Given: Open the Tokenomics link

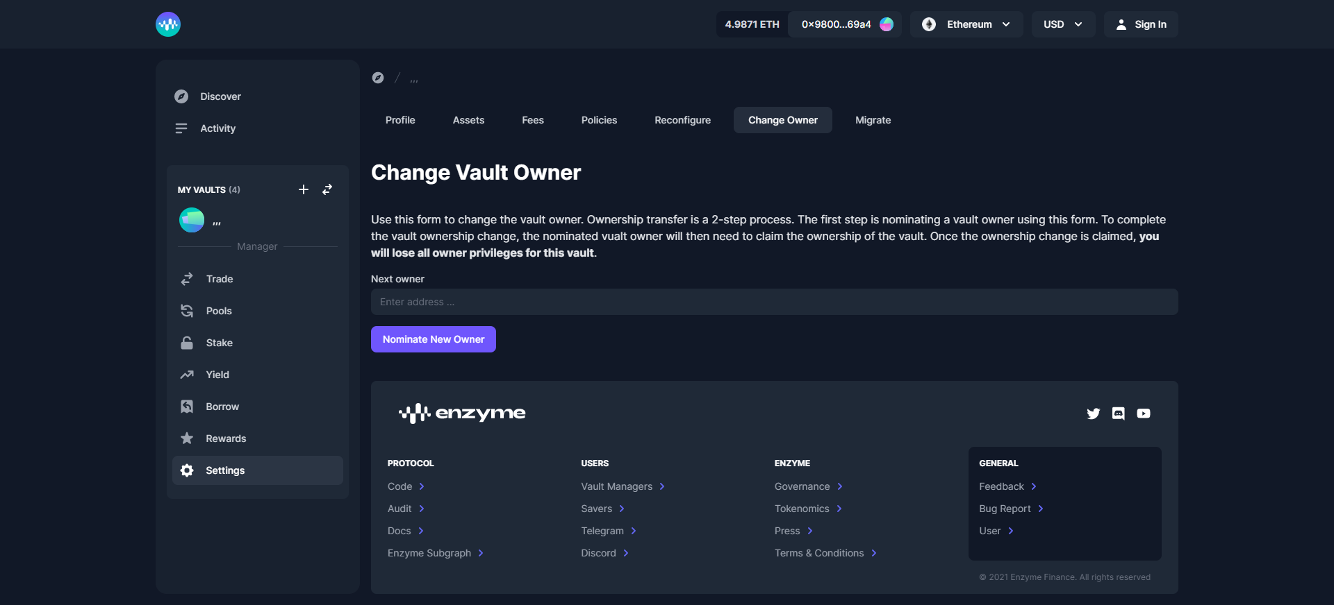Looking at the screenshot, I should (809, 509).
